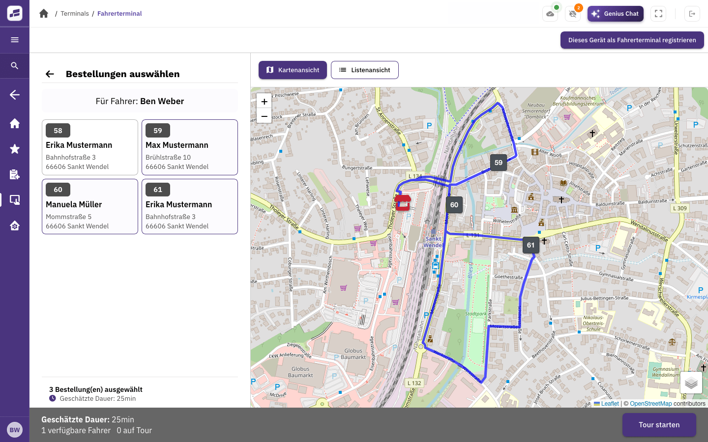Toggle order 60 Manuela Müller card
Viewport: 708px width, 442px height.
point(90,207)
